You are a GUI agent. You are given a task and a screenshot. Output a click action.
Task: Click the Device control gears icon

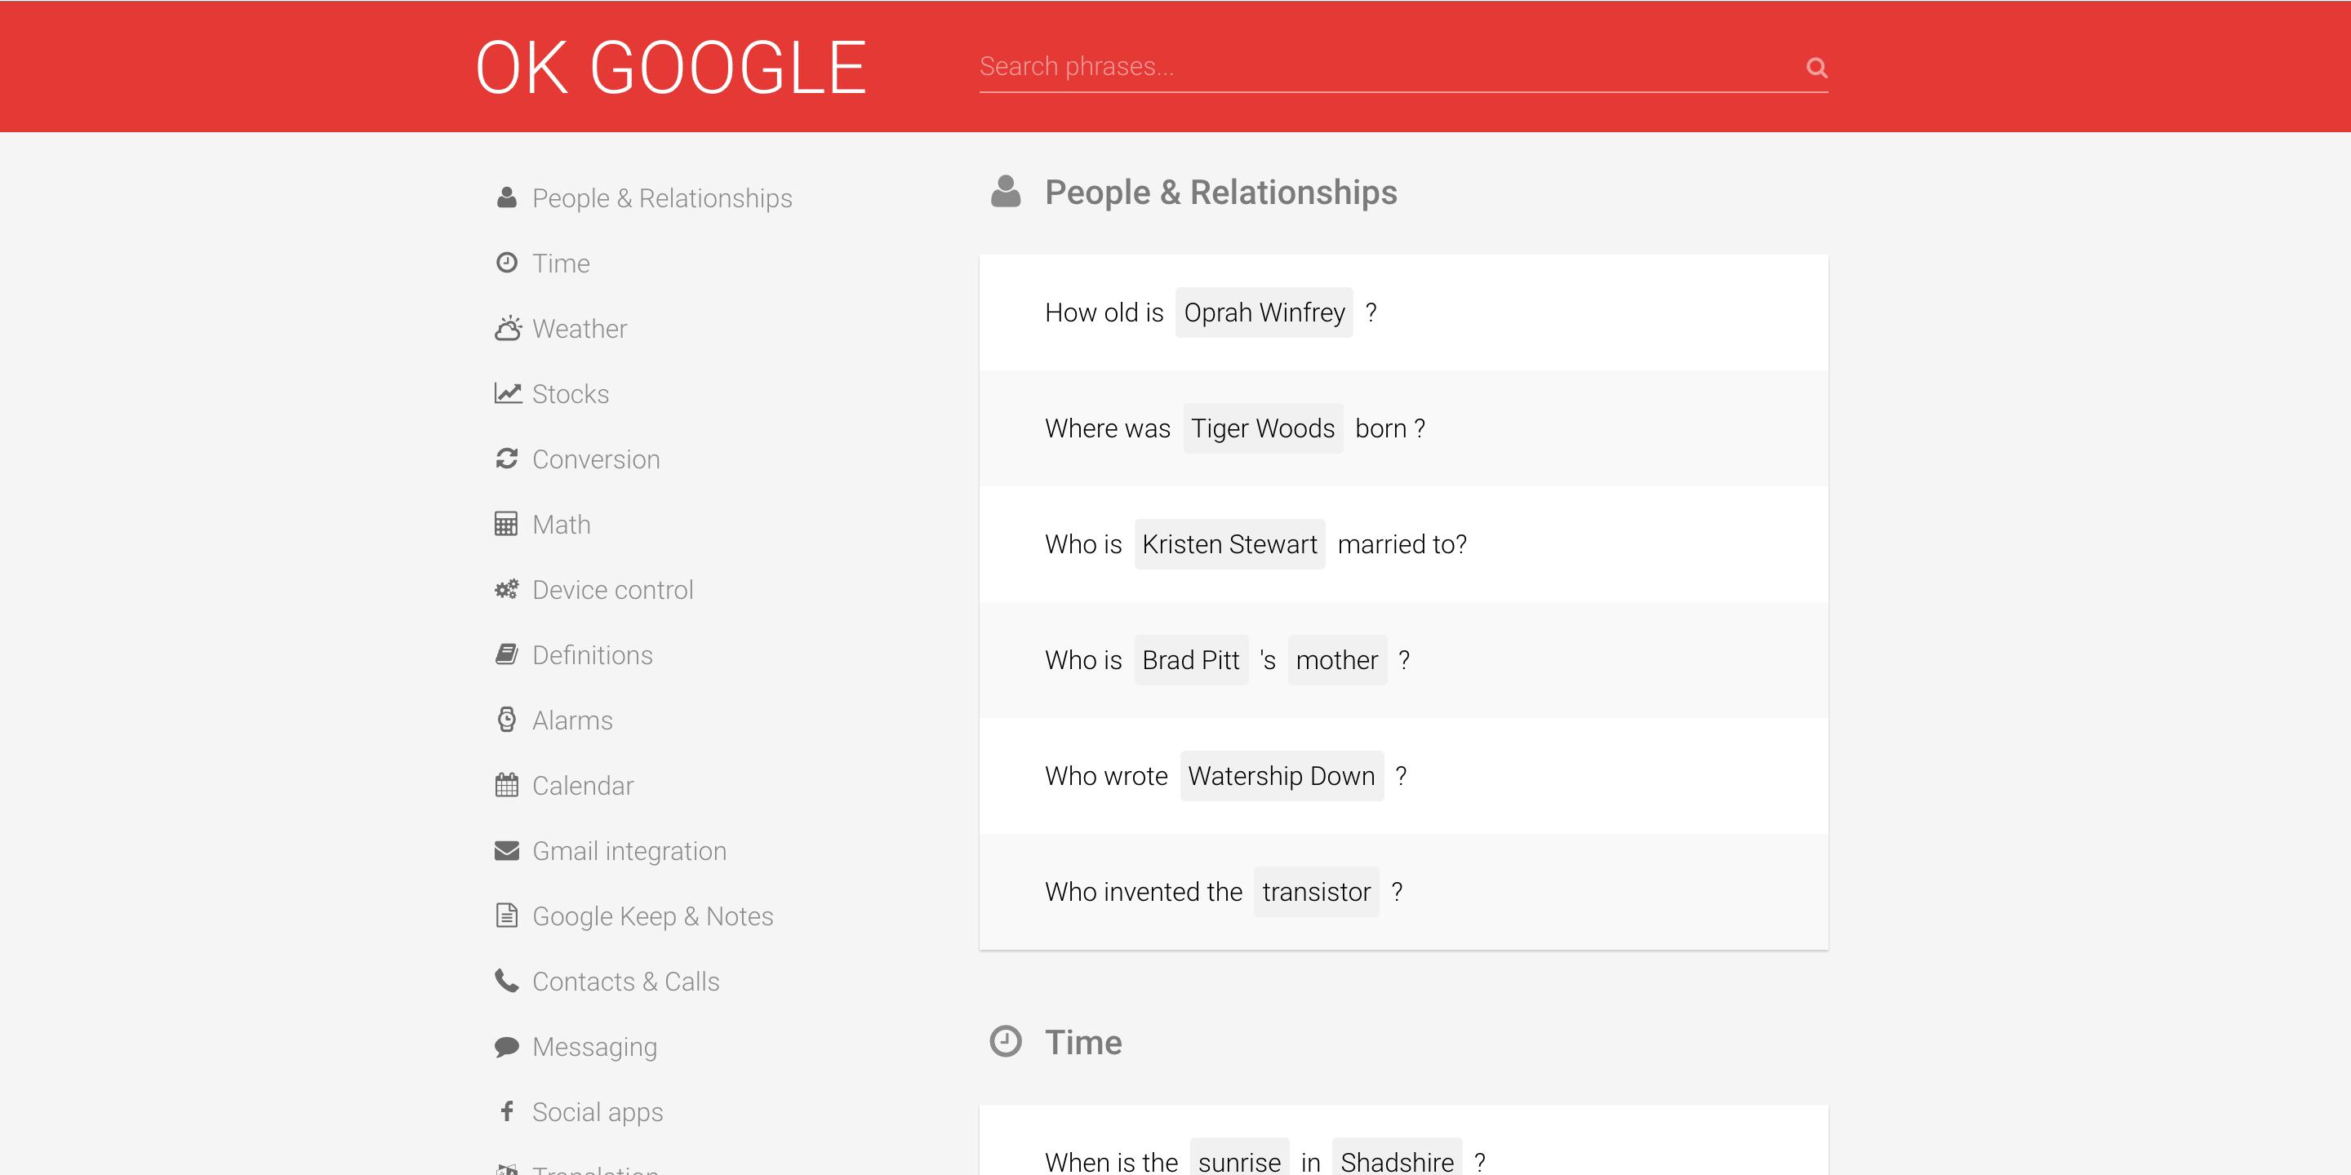point(506,589)
